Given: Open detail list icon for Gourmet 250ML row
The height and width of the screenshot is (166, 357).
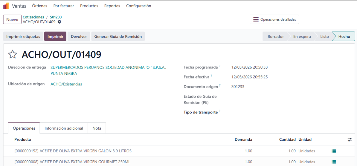Looking at the screenshot, I should pyautogui.click(x=334, y=162).
